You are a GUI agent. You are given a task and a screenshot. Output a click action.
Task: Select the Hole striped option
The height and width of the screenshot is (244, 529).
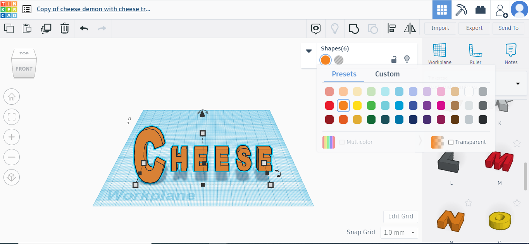(339, 60)
